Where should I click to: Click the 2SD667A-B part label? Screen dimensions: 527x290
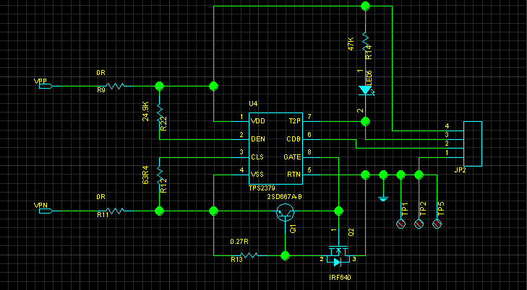click(x=284, y=197)
